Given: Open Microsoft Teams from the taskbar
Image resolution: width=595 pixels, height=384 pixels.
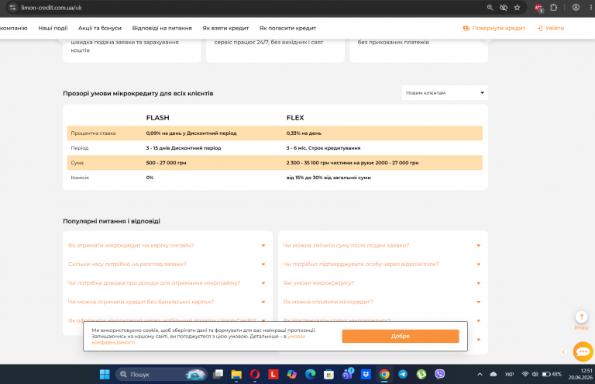Looking at the screenshot, I should tap(347, 375).
